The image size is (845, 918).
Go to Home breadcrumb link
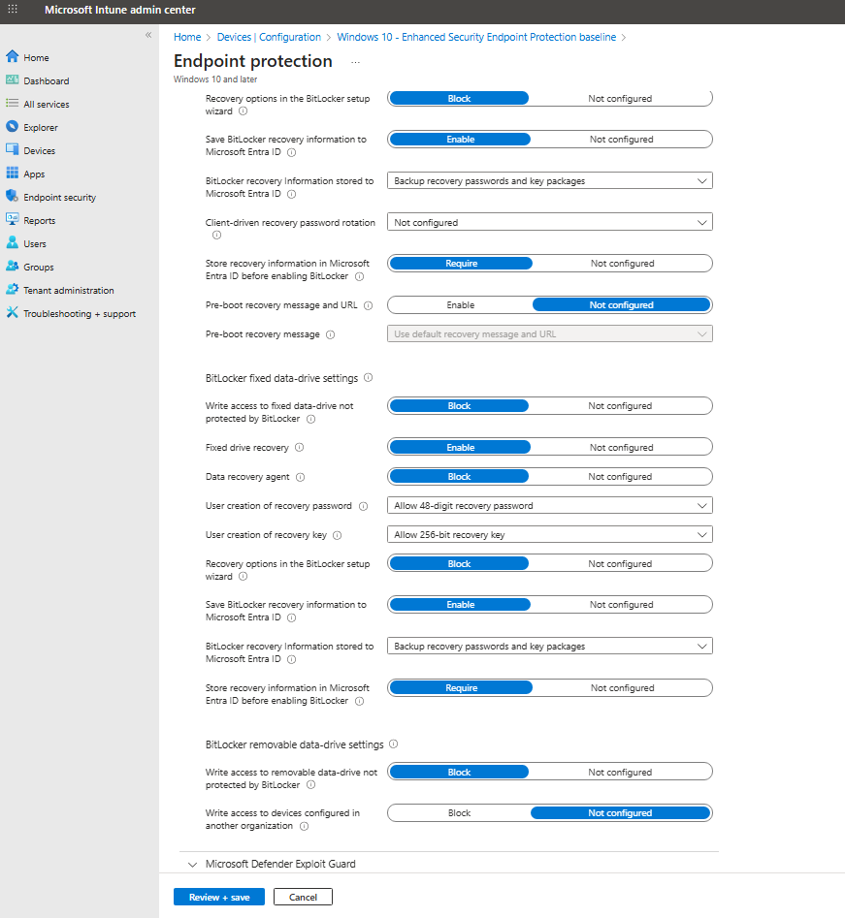pos(187,37)
